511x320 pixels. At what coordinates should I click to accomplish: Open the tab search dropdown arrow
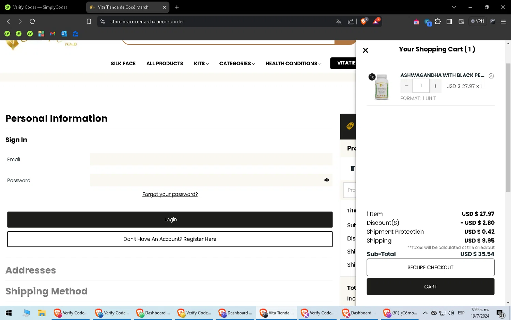point(454,7)
